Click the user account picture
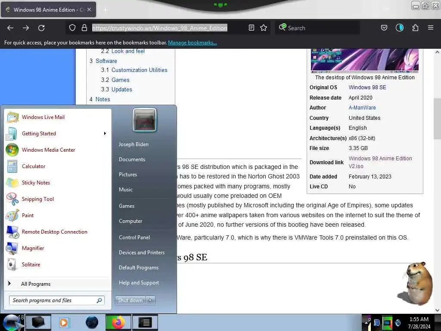This screenshot has width=441, height=331. click(145, 120)
